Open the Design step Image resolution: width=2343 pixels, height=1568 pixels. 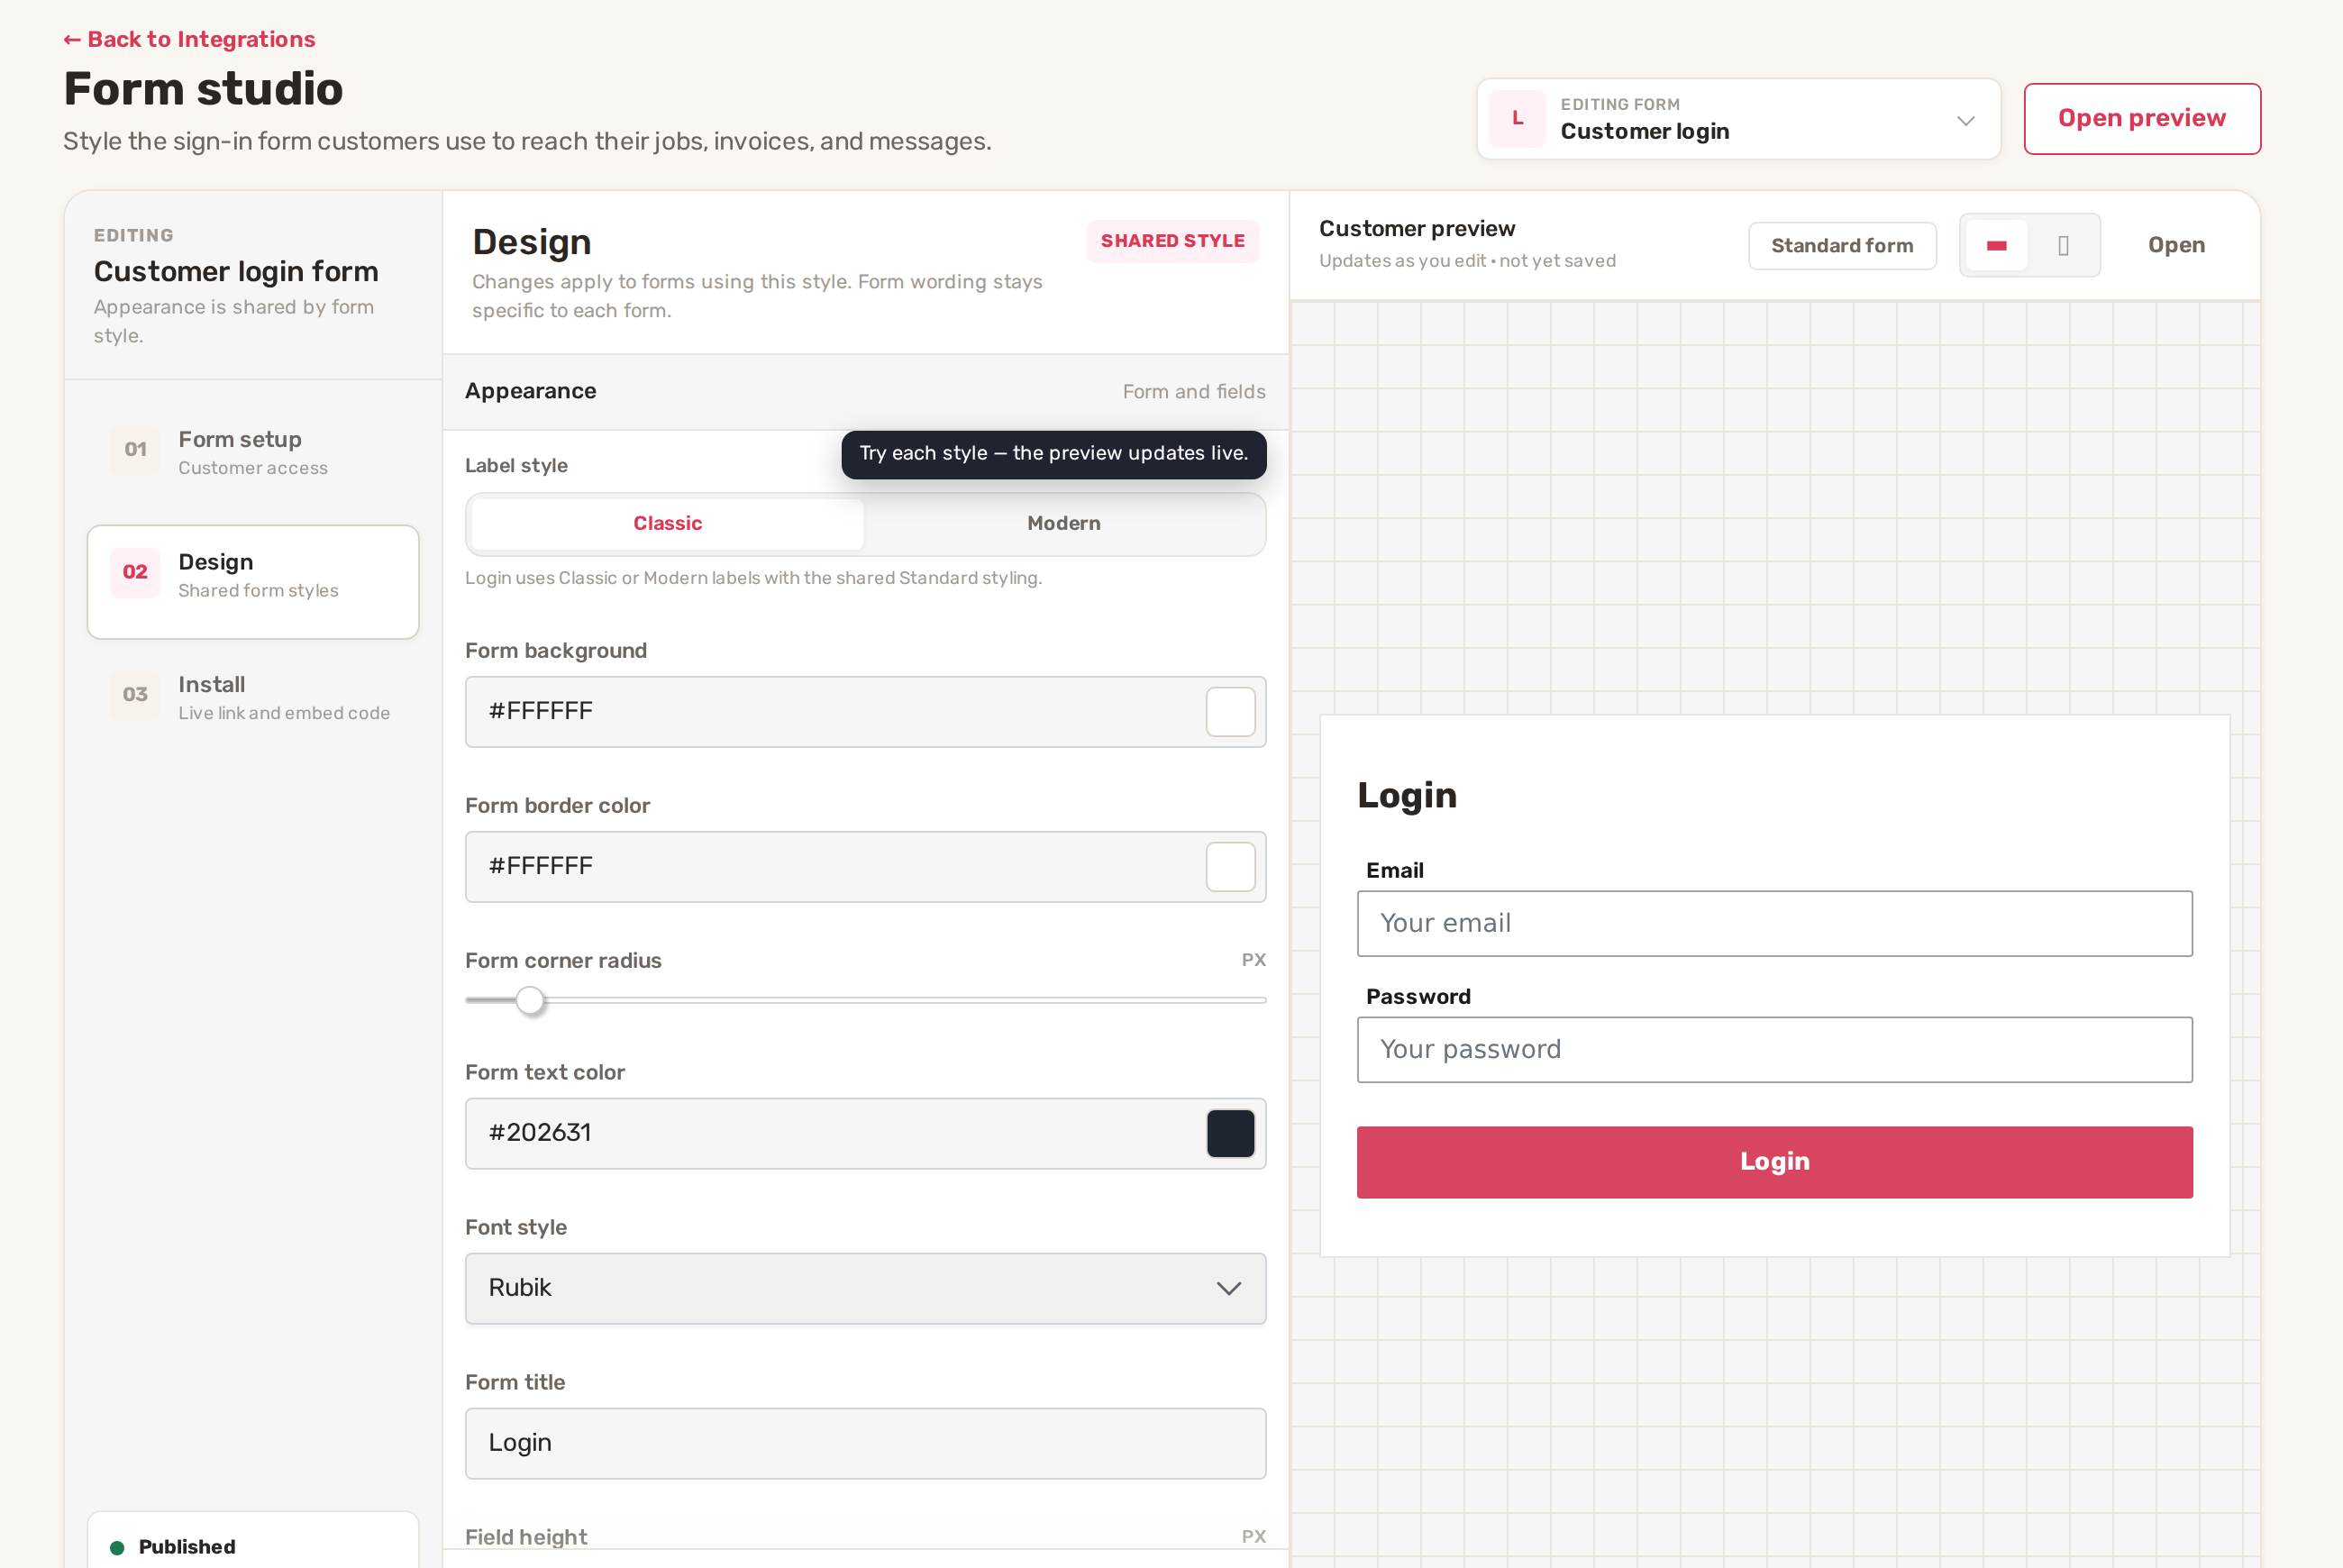point(253,582)
